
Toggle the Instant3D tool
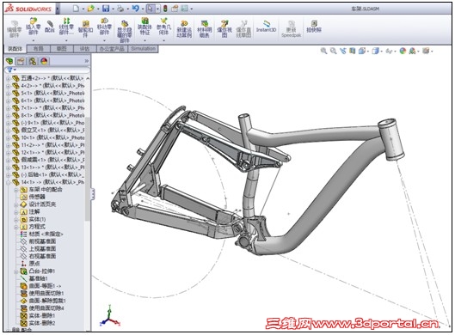click(x=266, y=27)
